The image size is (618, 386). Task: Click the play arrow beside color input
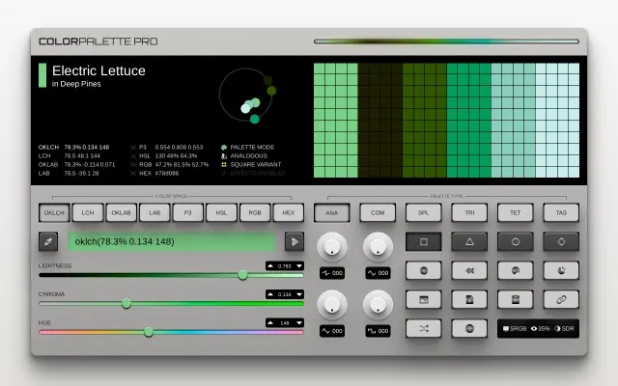(295, 241)
